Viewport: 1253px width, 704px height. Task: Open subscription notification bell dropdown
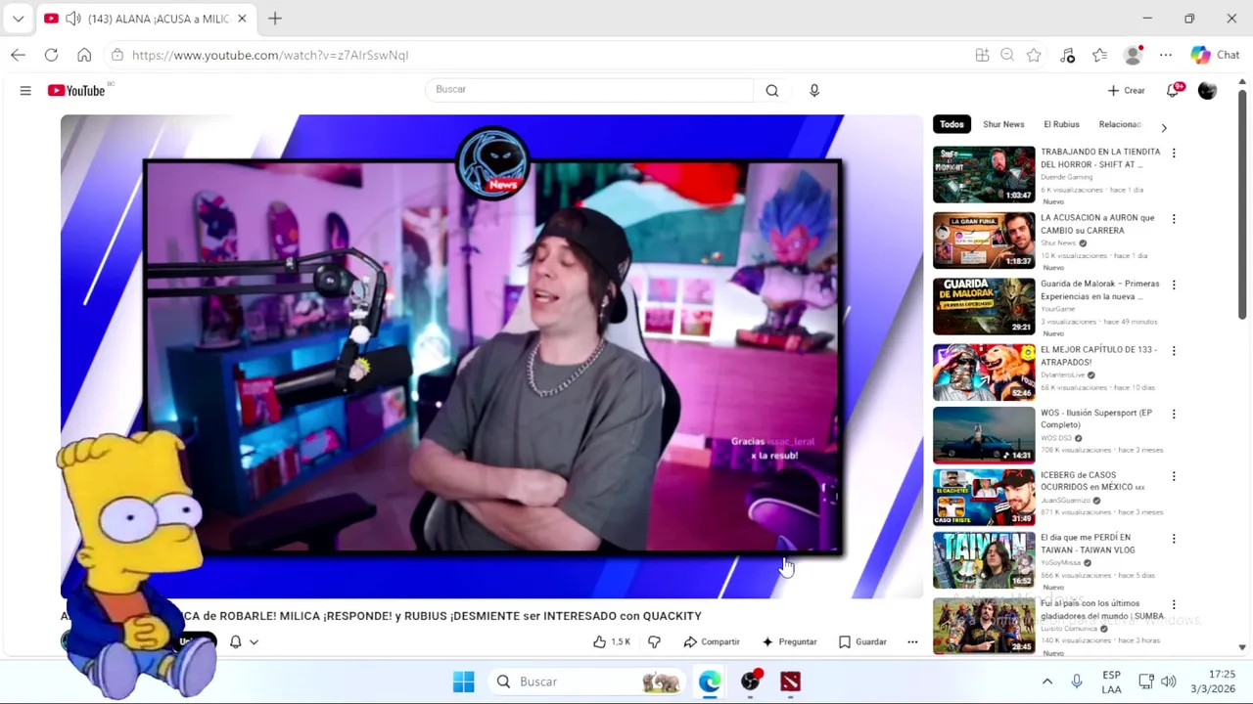[x=243, y=641]
